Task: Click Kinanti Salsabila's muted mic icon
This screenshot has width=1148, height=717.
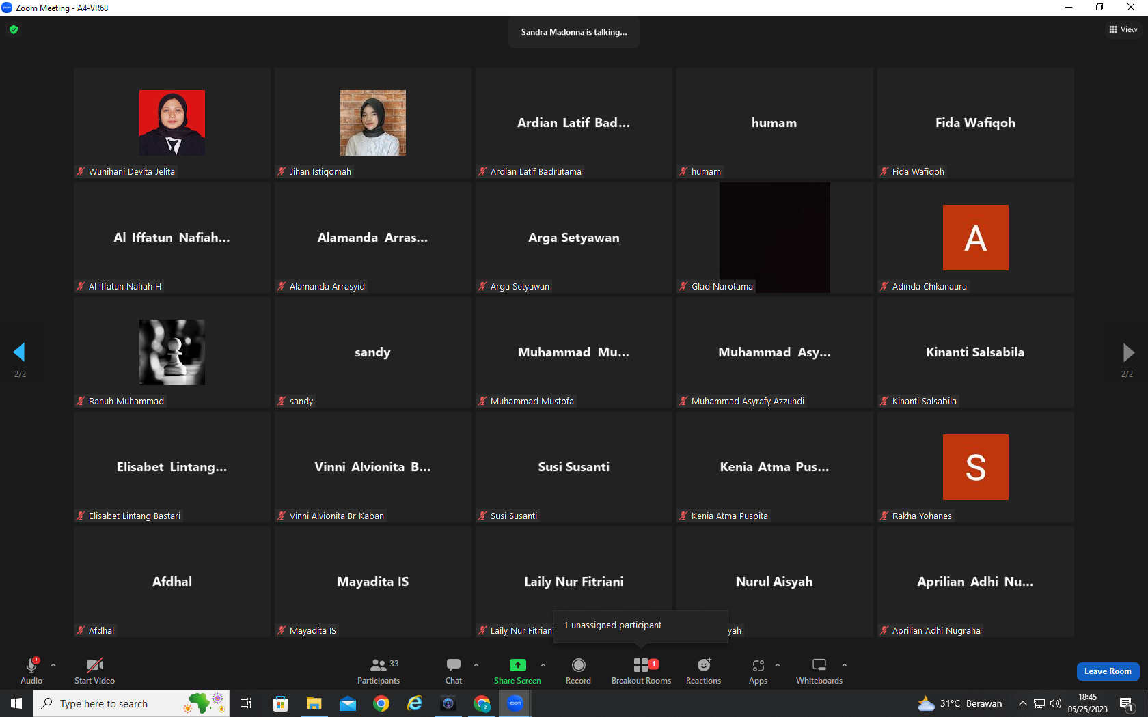Action: (x=884, y=401)
